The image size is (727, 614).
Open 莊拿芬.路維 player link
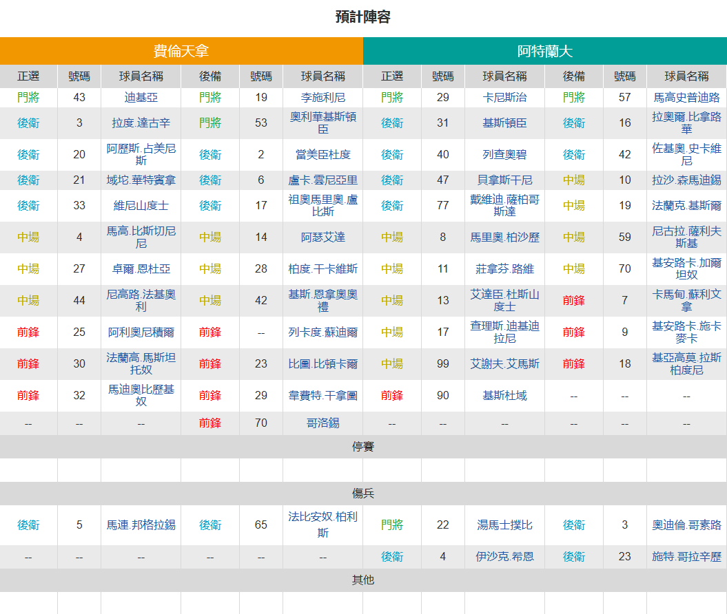tap(504, 269)
